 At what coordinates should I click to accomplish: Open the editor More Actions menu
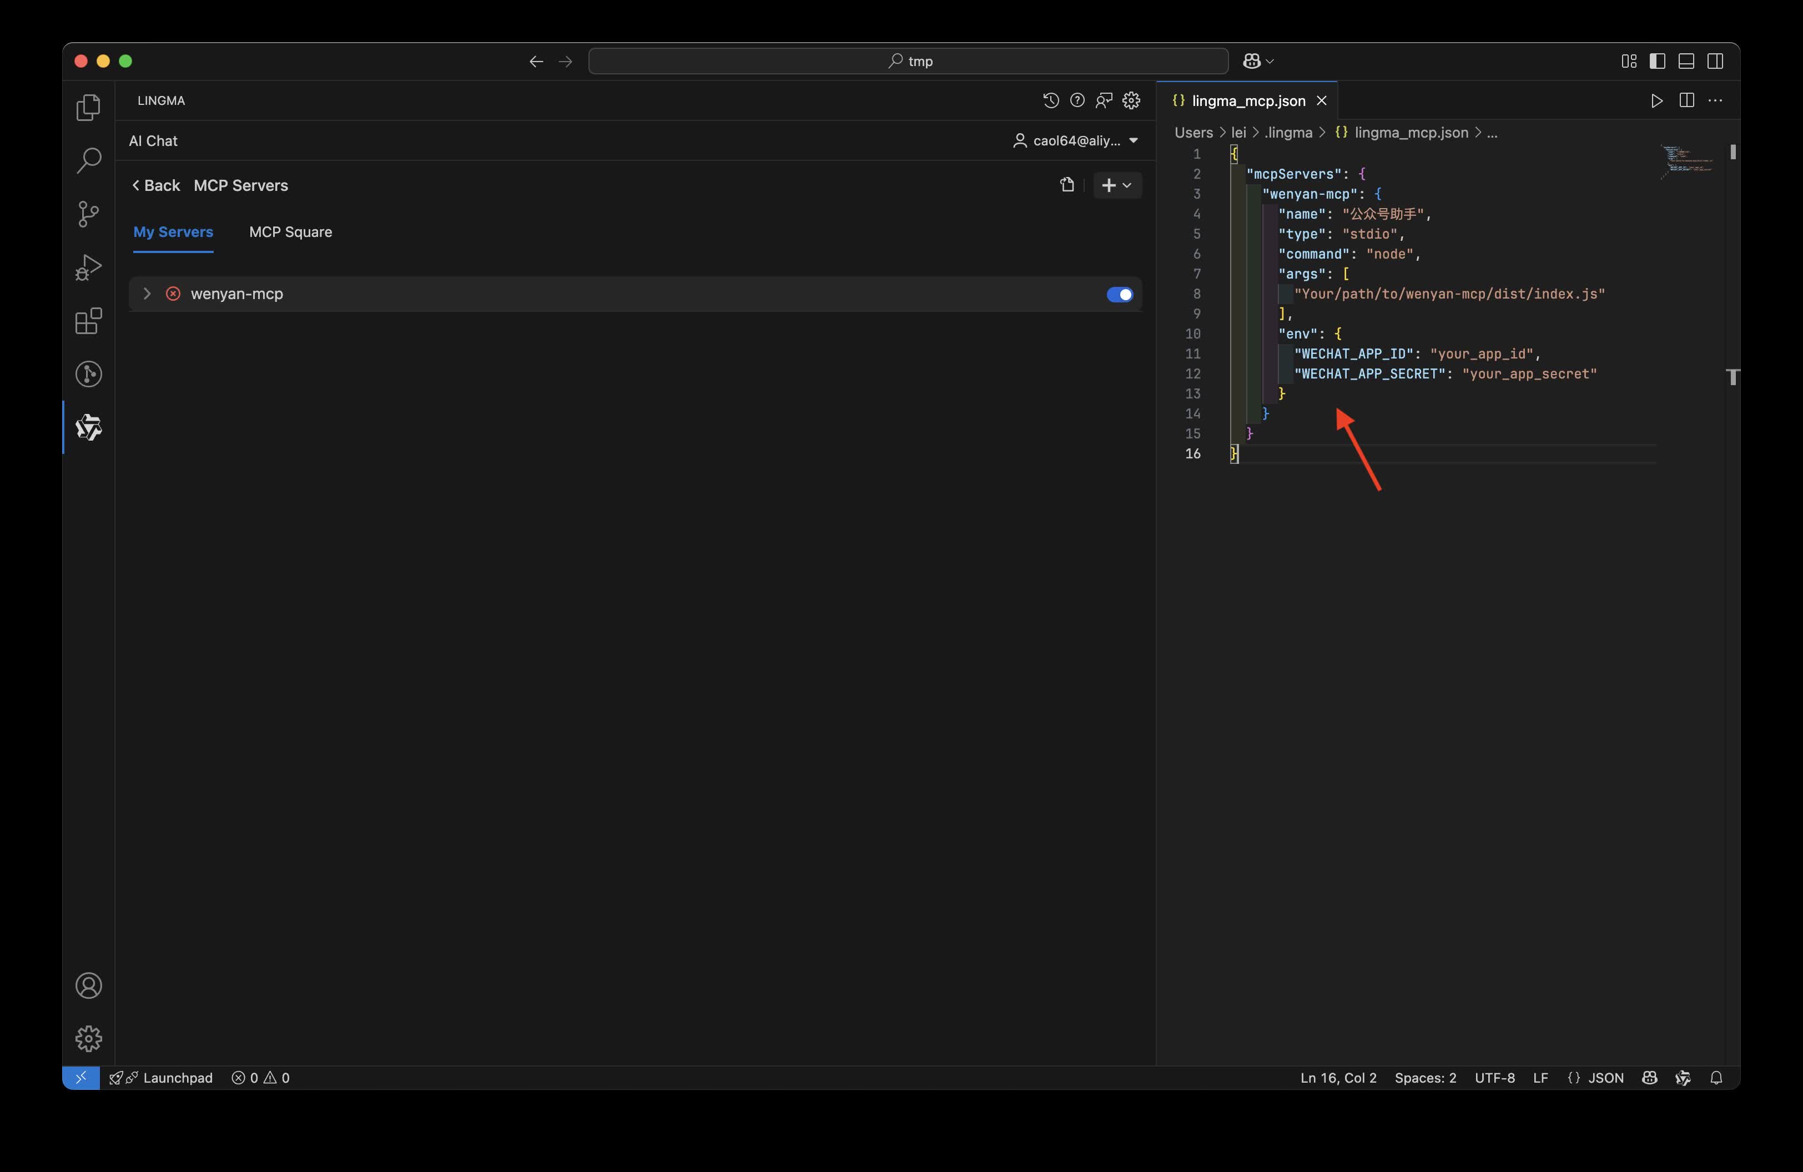pos(1715,100)
